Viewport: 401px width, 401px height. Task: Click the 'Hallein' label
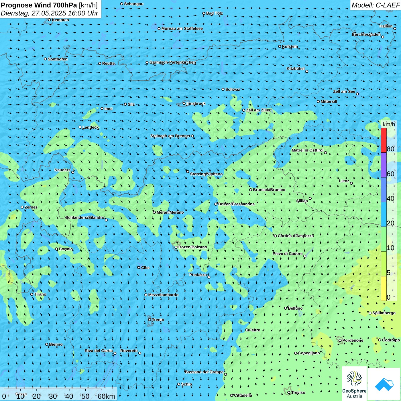pyautogui.click(x=386, y=26)
